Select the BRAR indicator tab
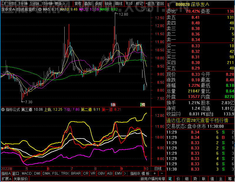The height and width of the screenshot is (182, 235). (76, 173)
